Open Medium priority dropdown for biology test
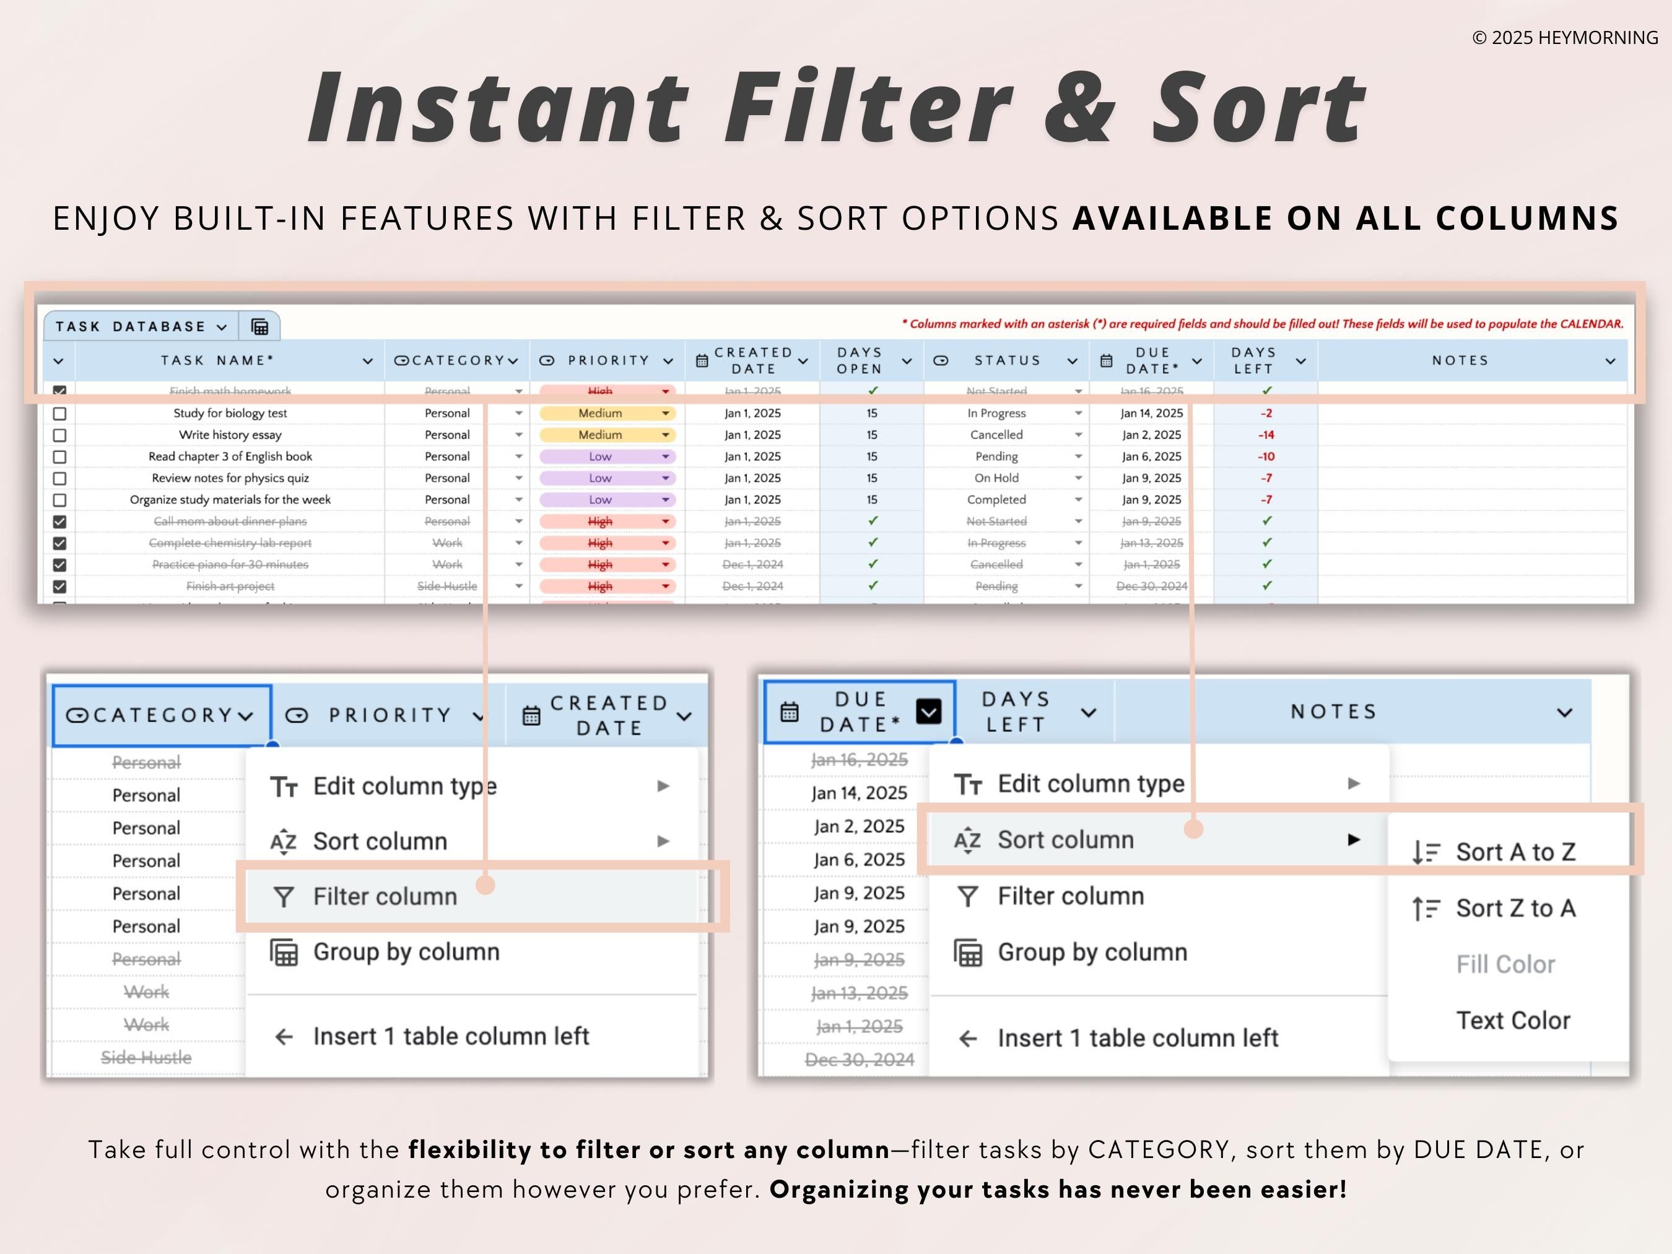 click(x=665, y=414)
